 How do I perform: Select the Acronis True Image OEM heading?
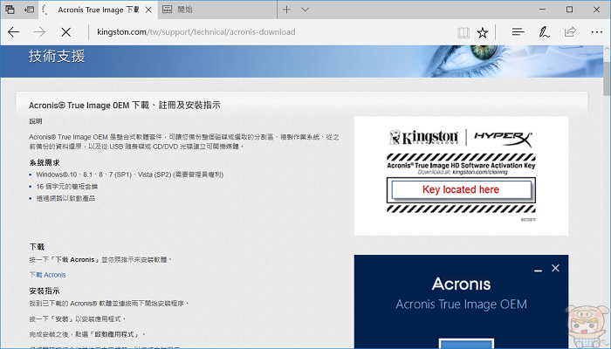pos(125,106)
